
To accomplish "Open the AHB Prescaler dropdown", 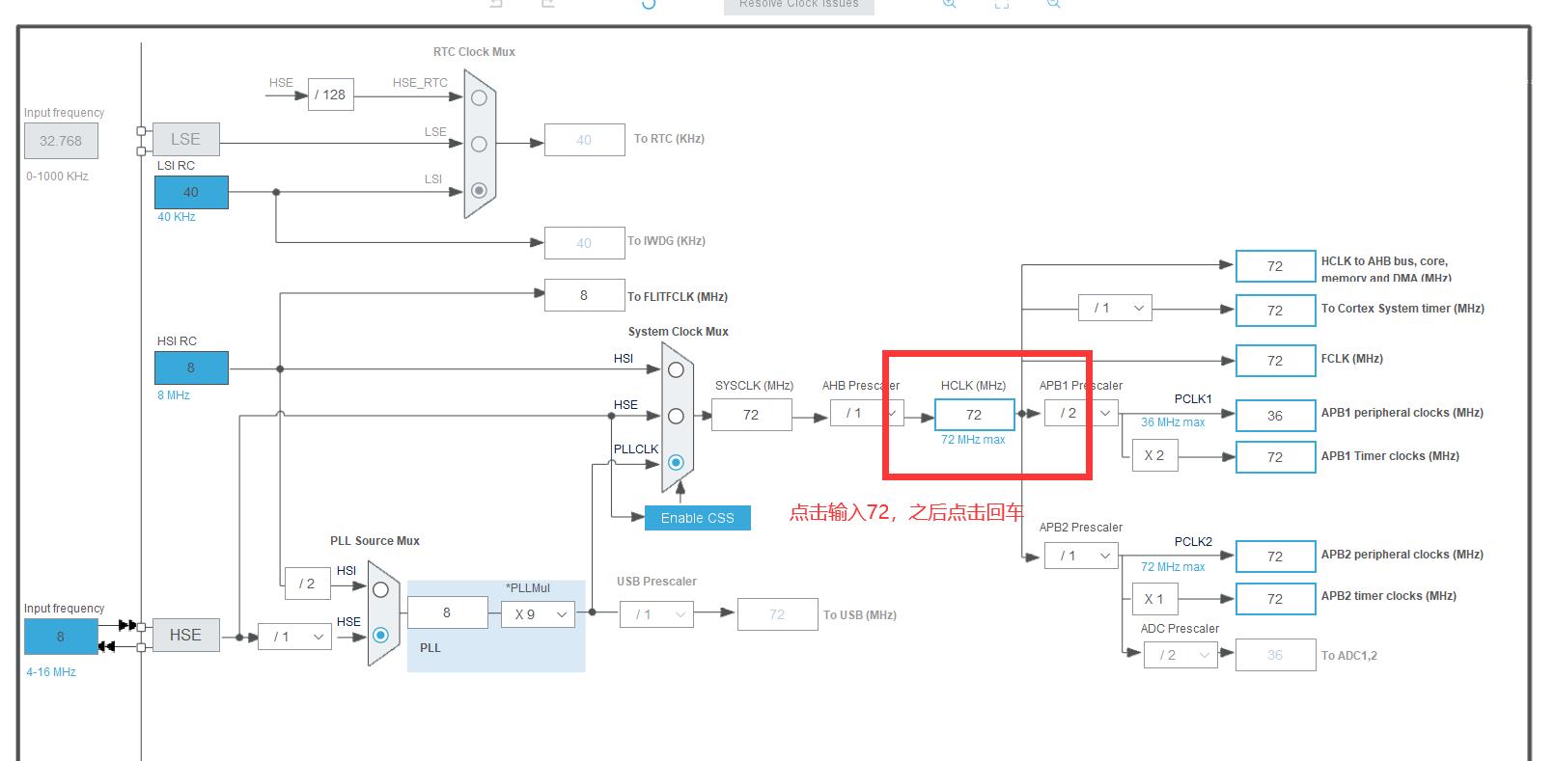I will [x=867, y=413].
